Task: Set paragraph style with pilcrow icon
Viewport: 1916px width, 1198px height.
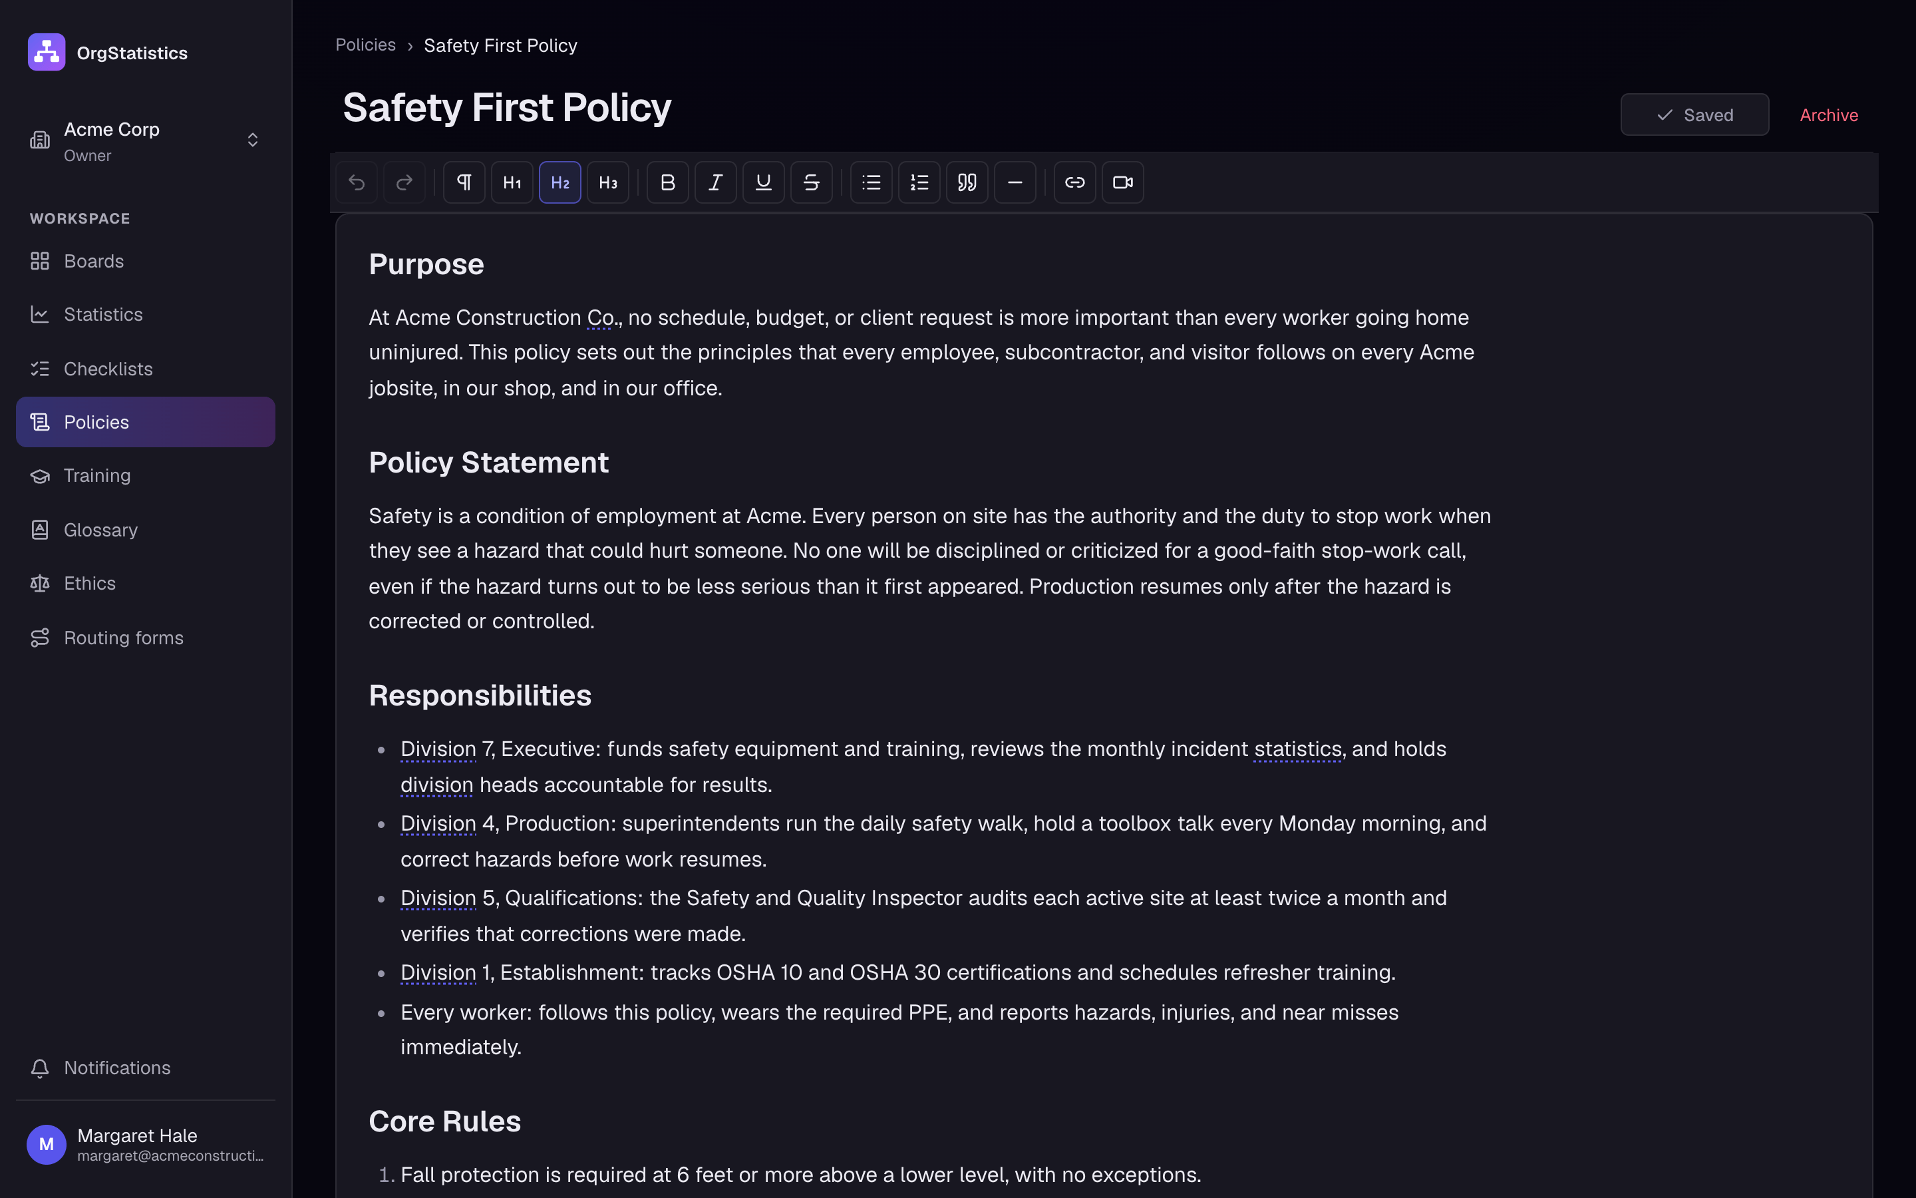Action: [464, 182]
